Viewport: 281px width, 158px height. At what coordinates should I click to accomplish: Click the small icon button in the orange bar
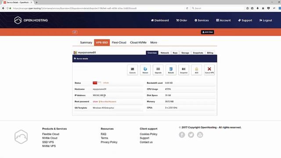coord(75,32)
